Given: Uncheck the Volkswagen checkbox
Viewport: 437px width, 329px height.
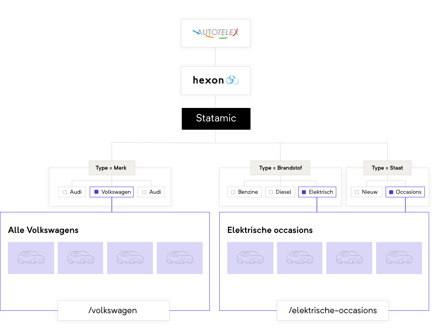Looking at the screenshot, I should (96, 192).
